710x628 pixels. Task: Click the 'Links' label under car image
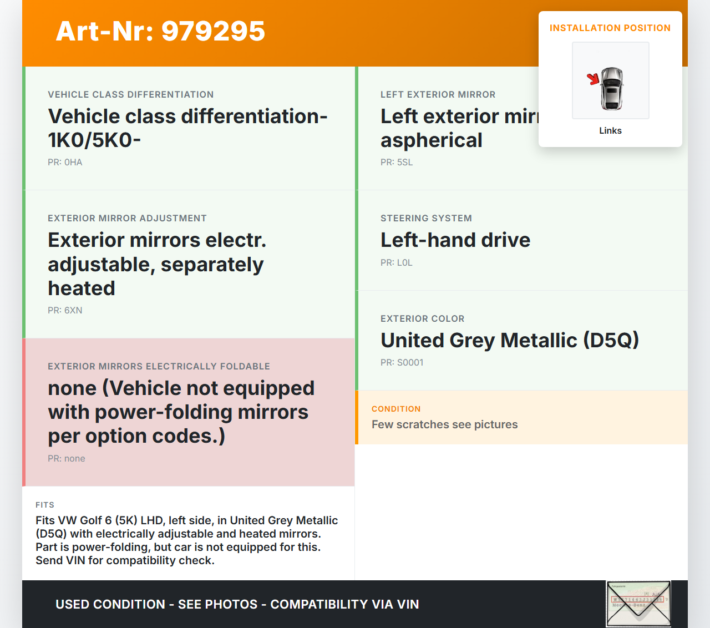[x=610, y=130]
